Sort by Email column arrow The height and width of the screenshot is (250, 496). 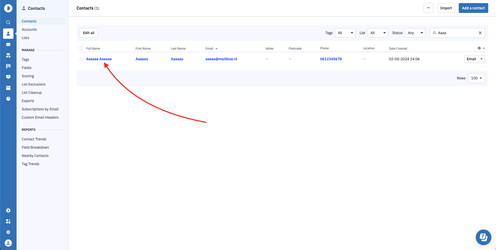(216, 49)
